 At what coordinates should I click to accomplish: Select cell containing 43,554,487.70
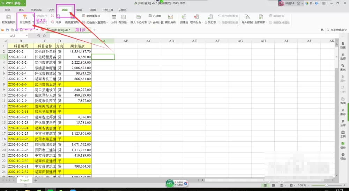point(77,51)
